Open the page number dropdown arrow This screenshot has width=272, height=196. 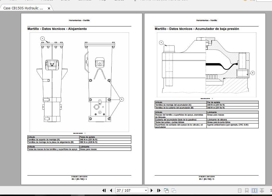(x=146, y=190)
